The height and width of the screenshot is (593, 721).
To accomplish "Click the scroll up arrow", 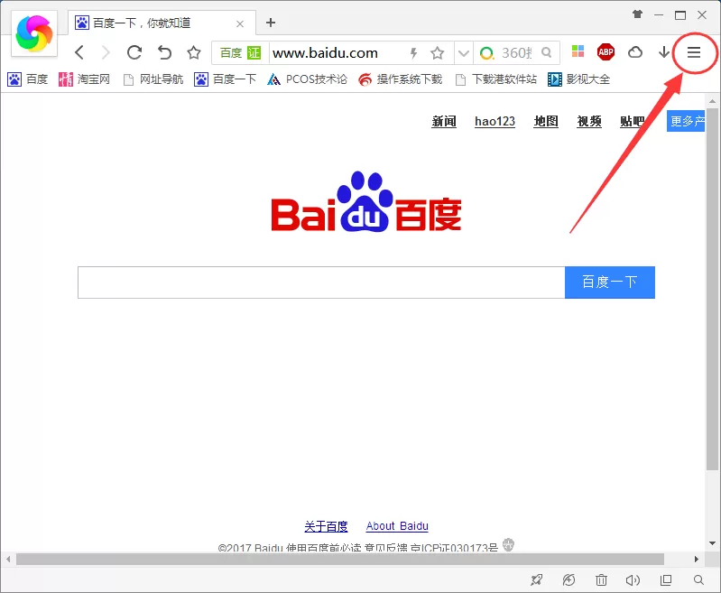I will coord(712,101).
